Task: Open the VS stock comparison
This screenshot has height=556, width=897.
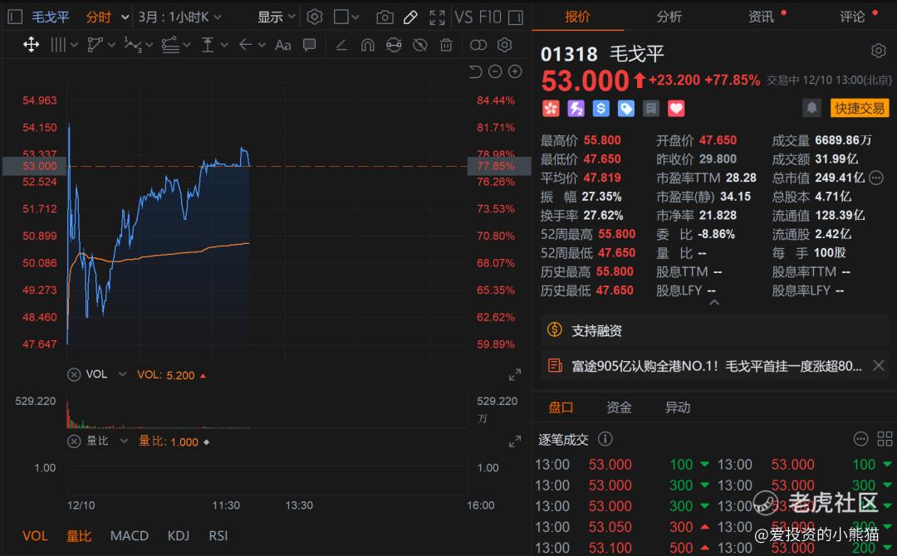Action: pos(463,17)
